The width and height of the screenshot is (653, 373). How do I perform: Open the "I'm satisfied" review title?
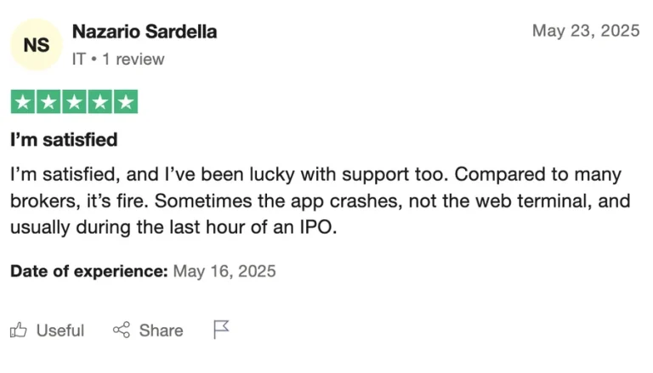tap(64, 139)
